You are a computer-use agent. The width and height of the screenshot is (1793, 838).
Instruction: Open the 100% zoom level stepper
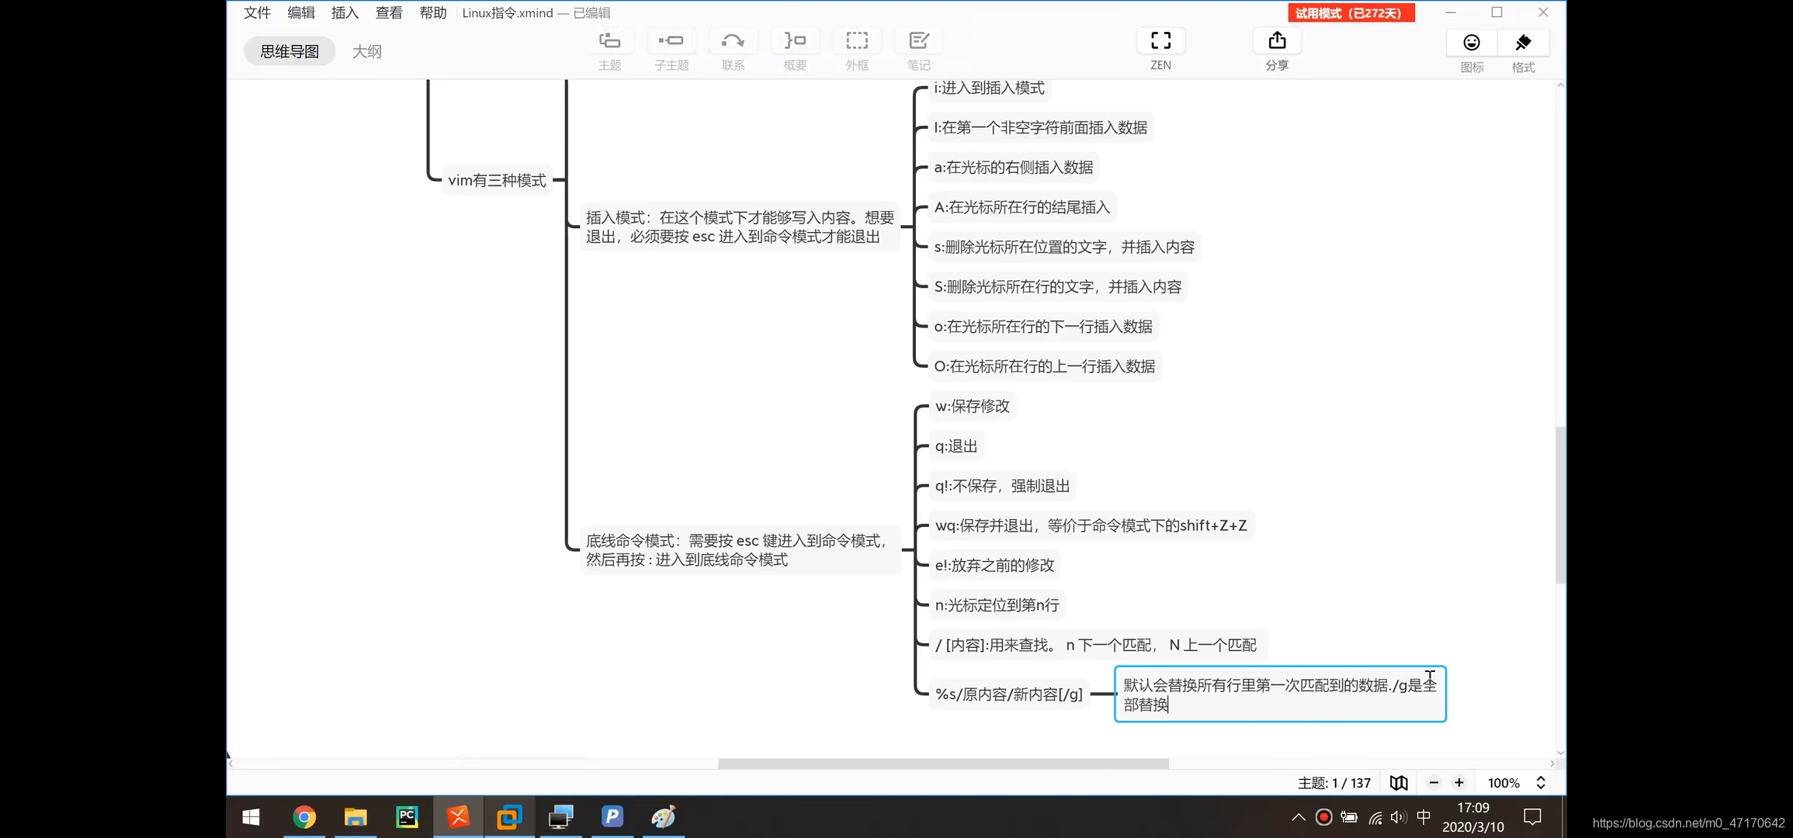pyautogui.click(x=1541, y=783)
